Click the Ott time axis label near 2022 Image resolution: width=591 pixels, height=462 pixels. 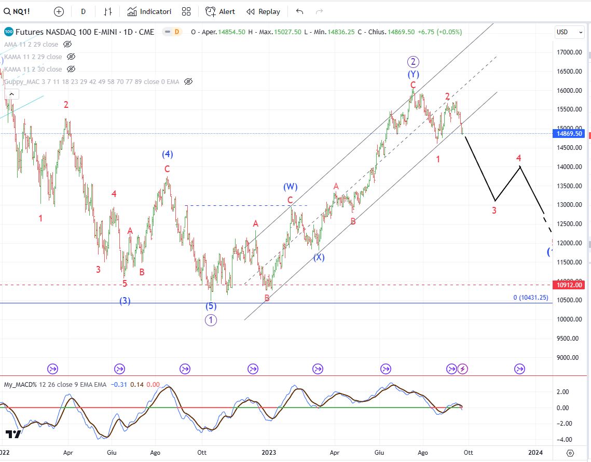(x=202, y=453)
